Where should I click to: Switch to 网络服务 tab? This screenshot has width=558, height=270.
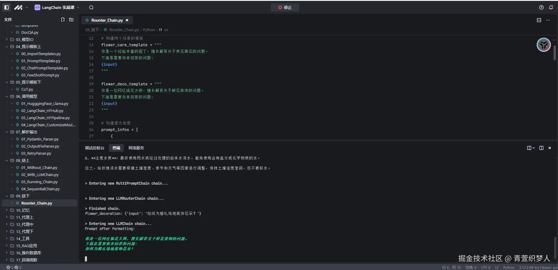136,148
